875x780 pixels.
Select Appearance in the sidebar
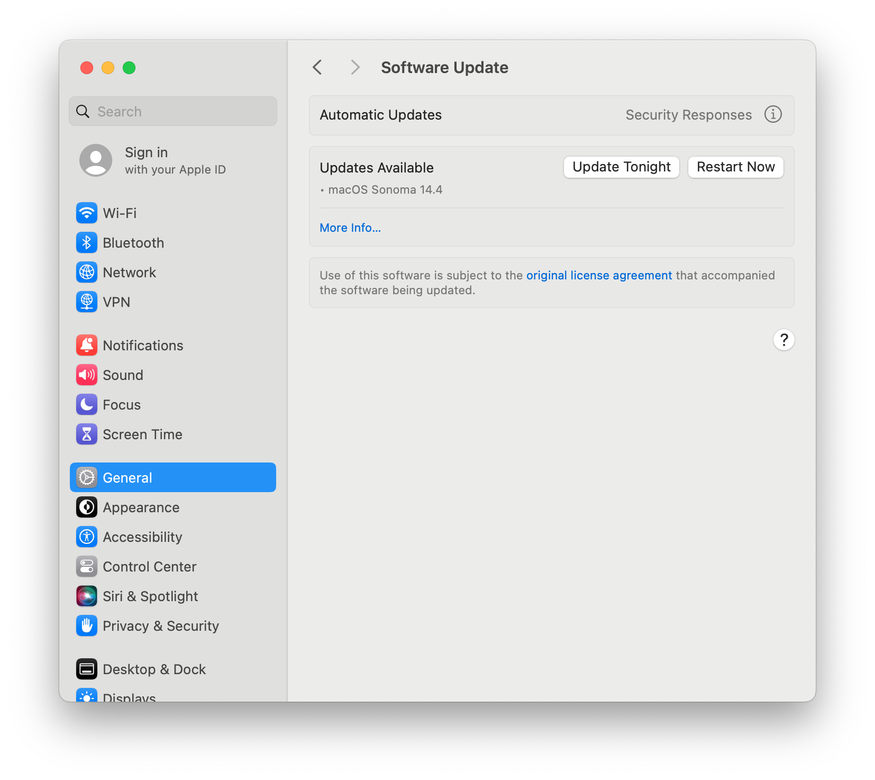(x=141, y=507)
